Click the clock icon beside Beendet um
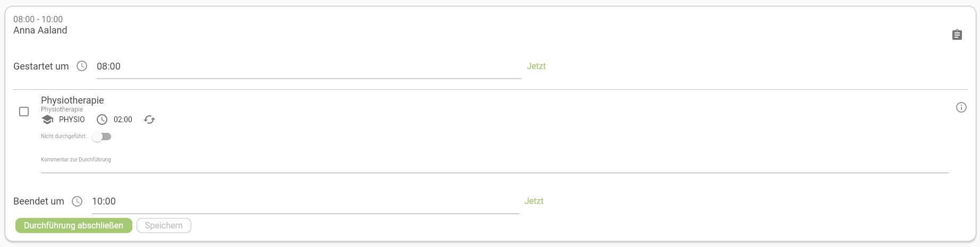 (x=77, y=201)
